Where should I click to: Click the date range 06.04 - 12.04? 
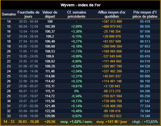point(28,27)
